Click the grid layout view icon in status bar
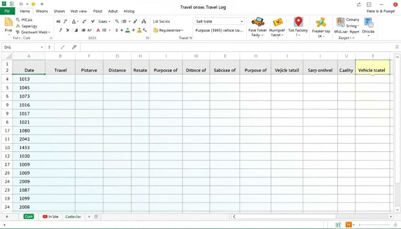Screen dimensions: 401x229 [x=338, y=225]
